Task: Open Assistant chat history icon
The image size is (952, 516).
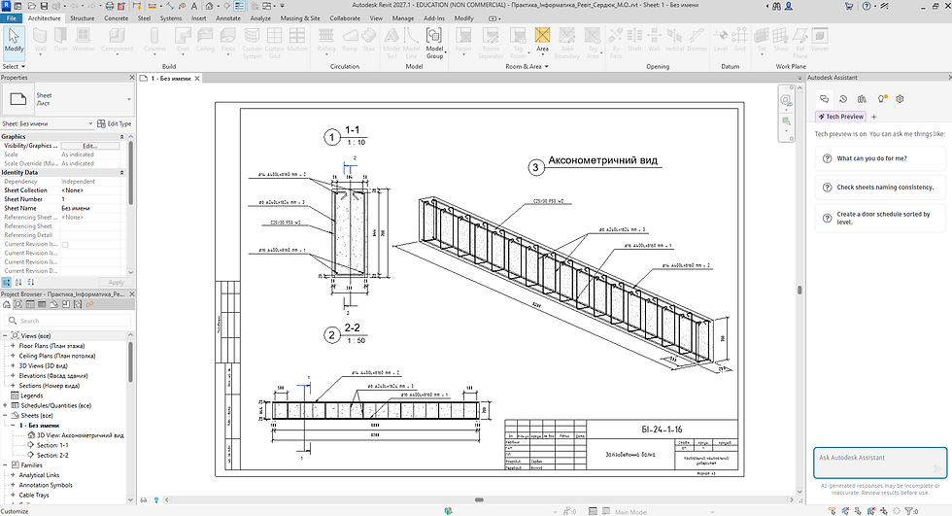Action: [843, 99]
